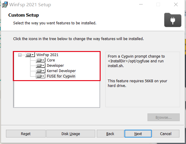Click the WinFsp installer icon in title bar

[5, 4]
